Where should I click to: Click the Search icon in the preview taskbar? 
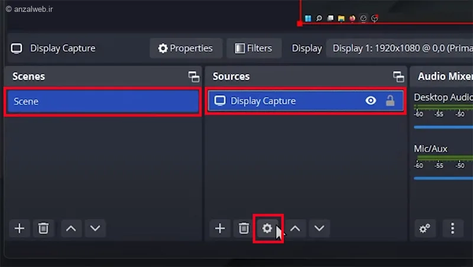[319, 18]
